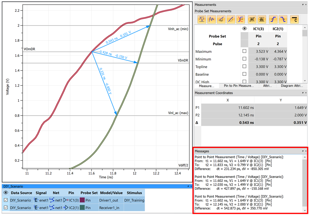This screenshot has height=215, width=309.
Task: Toggle the 'dc' threshold measurement icon
Action: 262,19
